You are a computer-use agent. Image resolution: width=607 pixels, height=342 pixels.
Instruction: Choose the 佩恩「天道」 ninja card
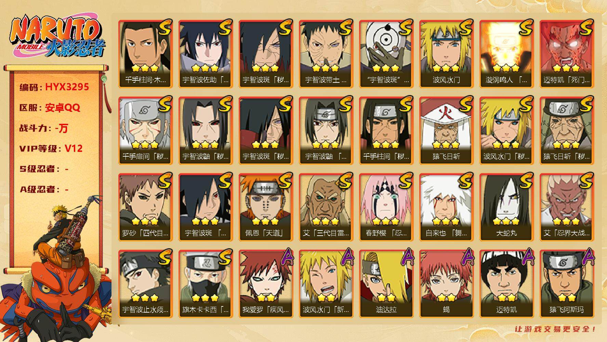point(266,207)
